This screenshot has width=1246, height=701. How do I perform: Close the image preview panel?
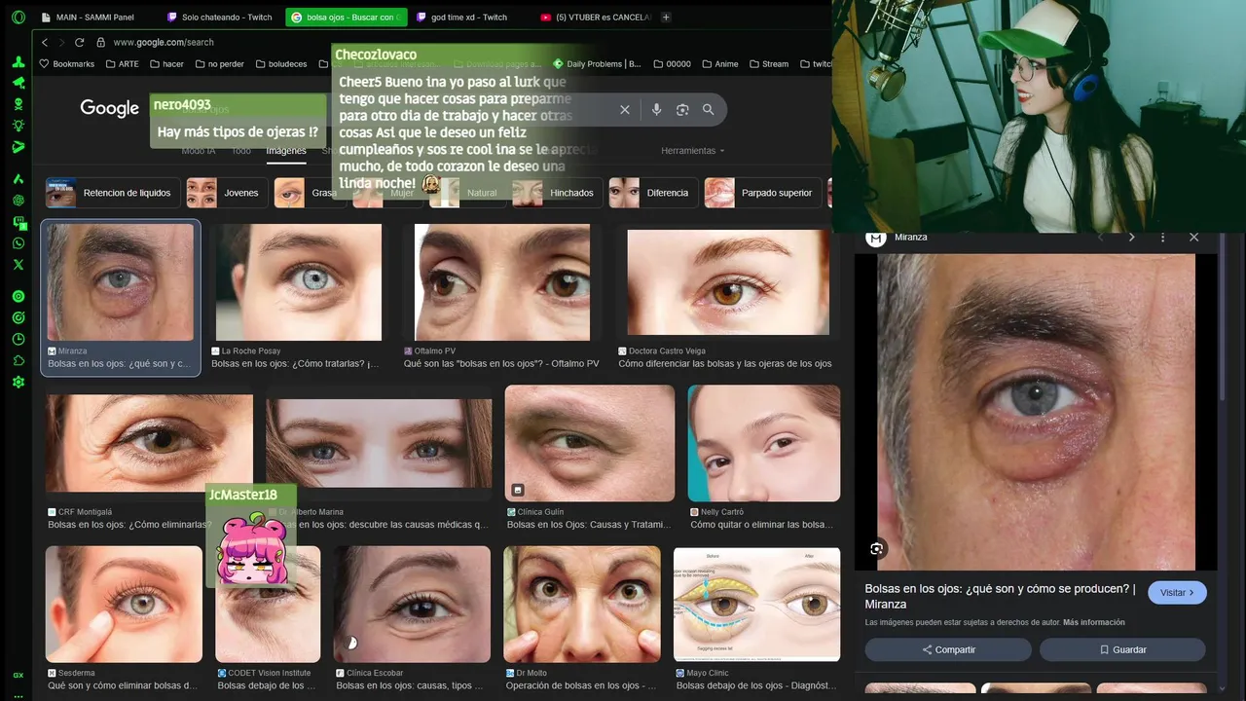coord(1193,237)
